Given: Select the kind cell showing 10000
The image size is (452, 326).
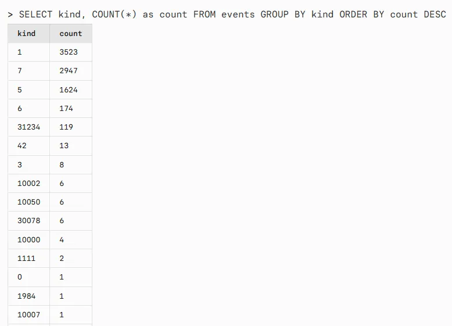Looking at the screenshot, I should click(29, 240).
